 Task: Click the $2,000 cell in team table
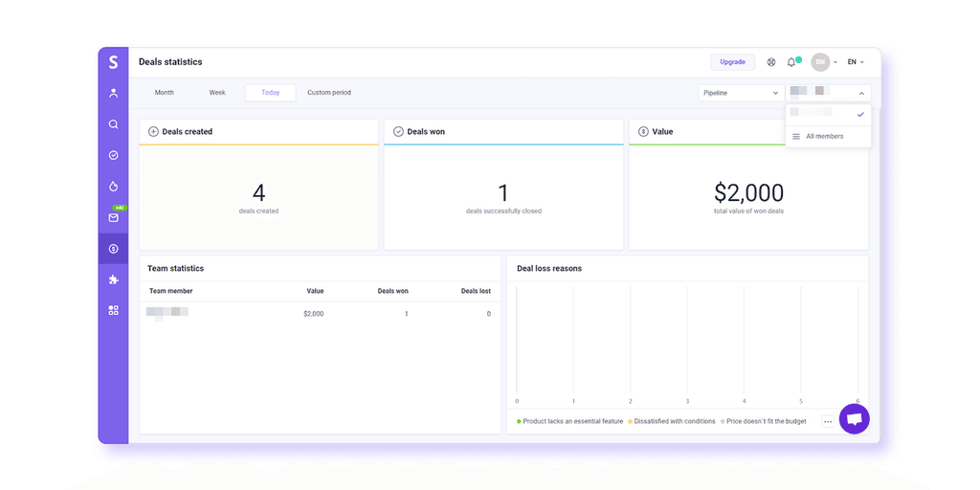(x=314, y=314)
